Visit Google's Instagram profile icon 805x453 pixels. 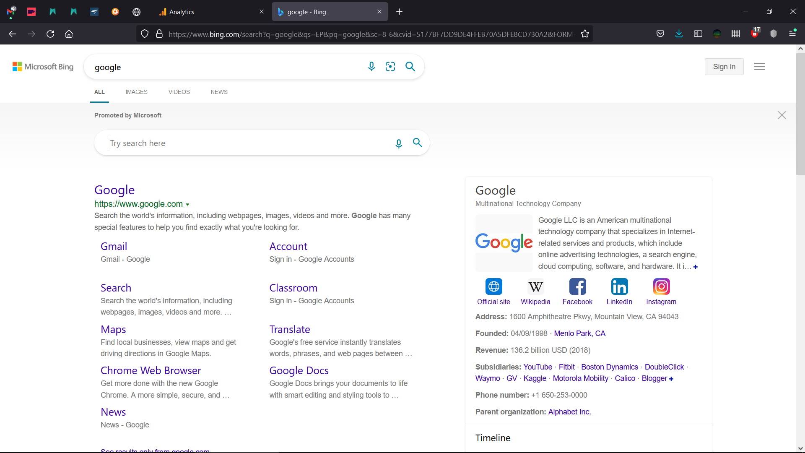[x=661, y=286]
